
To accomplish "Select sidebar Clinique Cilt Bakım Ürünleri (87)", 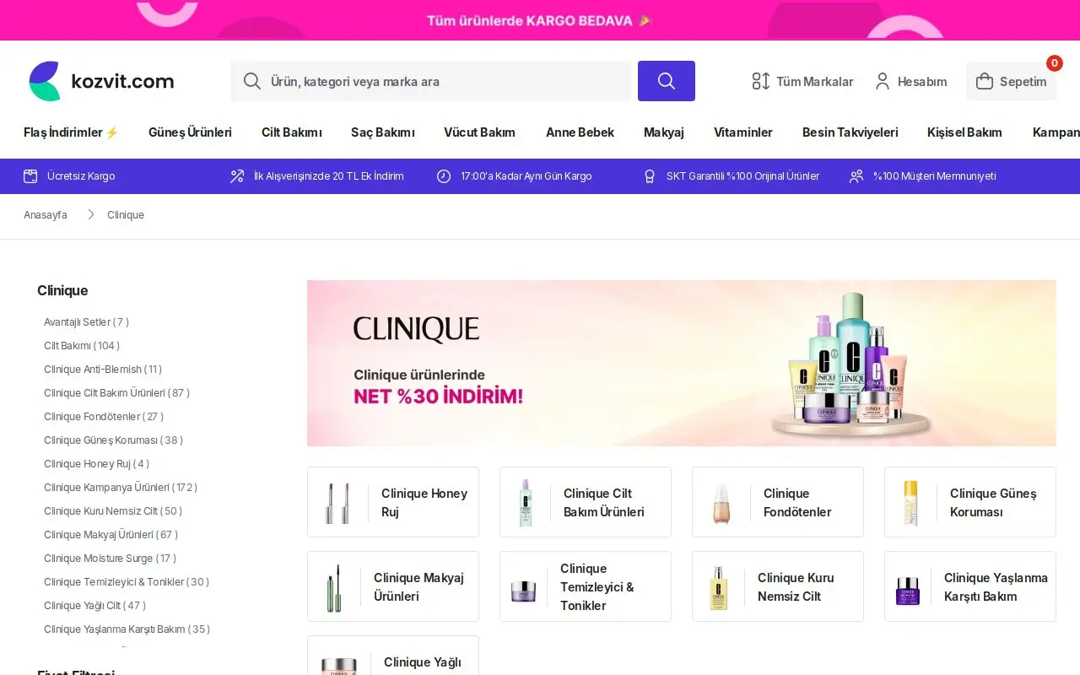I will 116,392.
